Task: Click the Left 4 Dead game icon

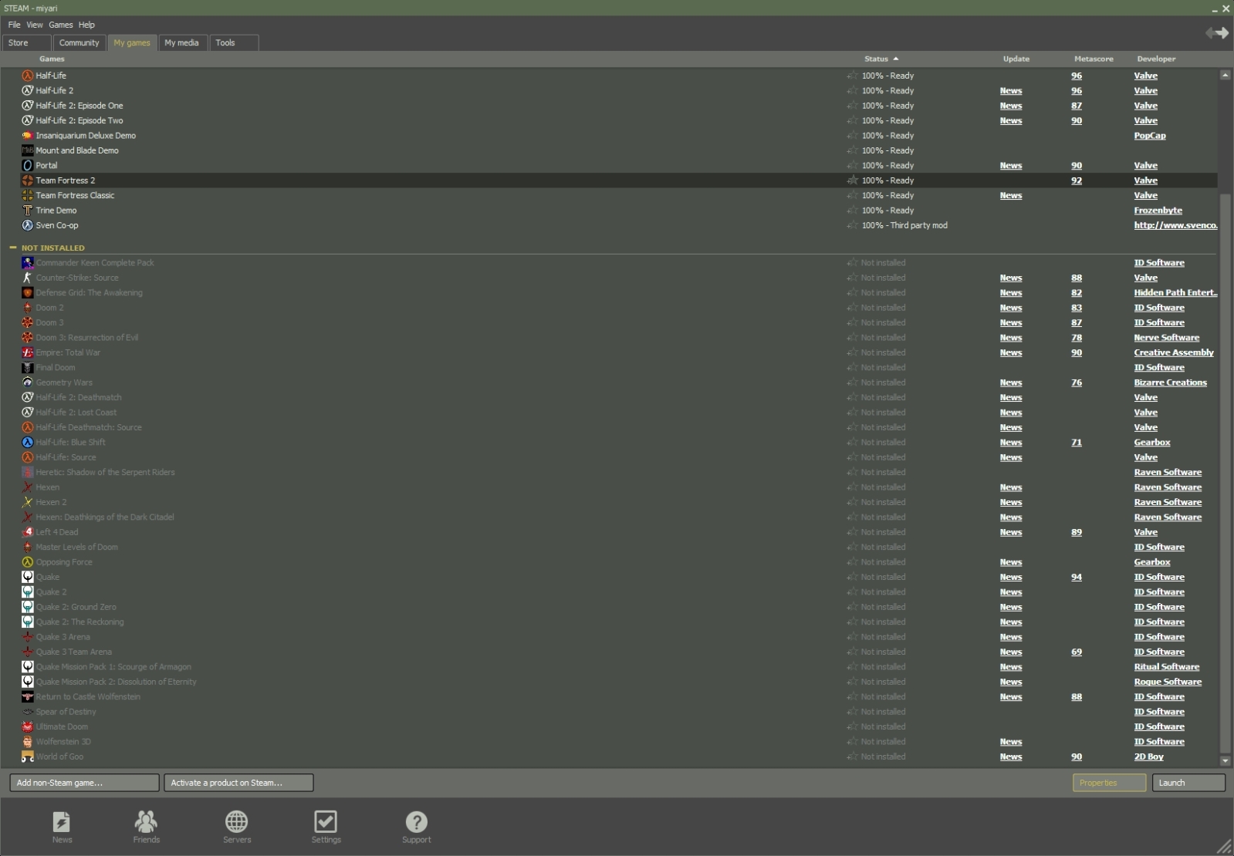Action: click(x=27, y=532)
